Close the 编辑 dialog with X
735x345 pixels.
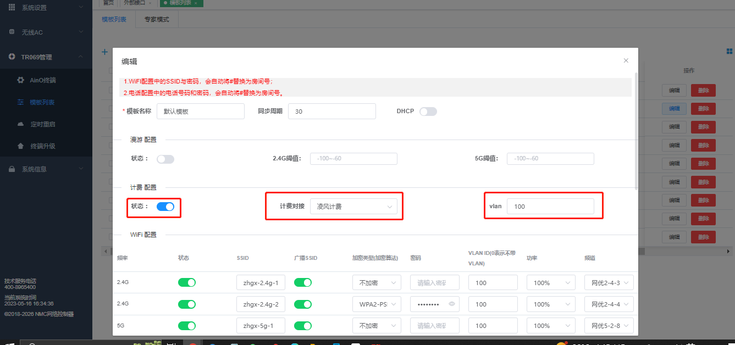point(626,60)
